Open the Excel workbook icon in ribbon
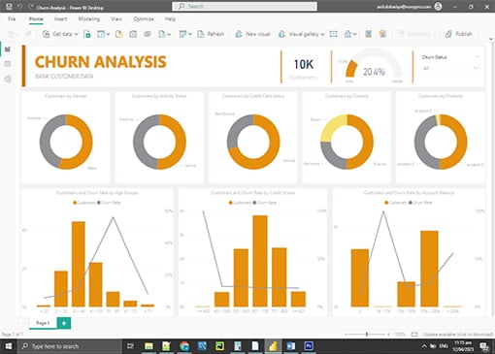This screenshot has width=495, height=354. (x=87, y=34)
